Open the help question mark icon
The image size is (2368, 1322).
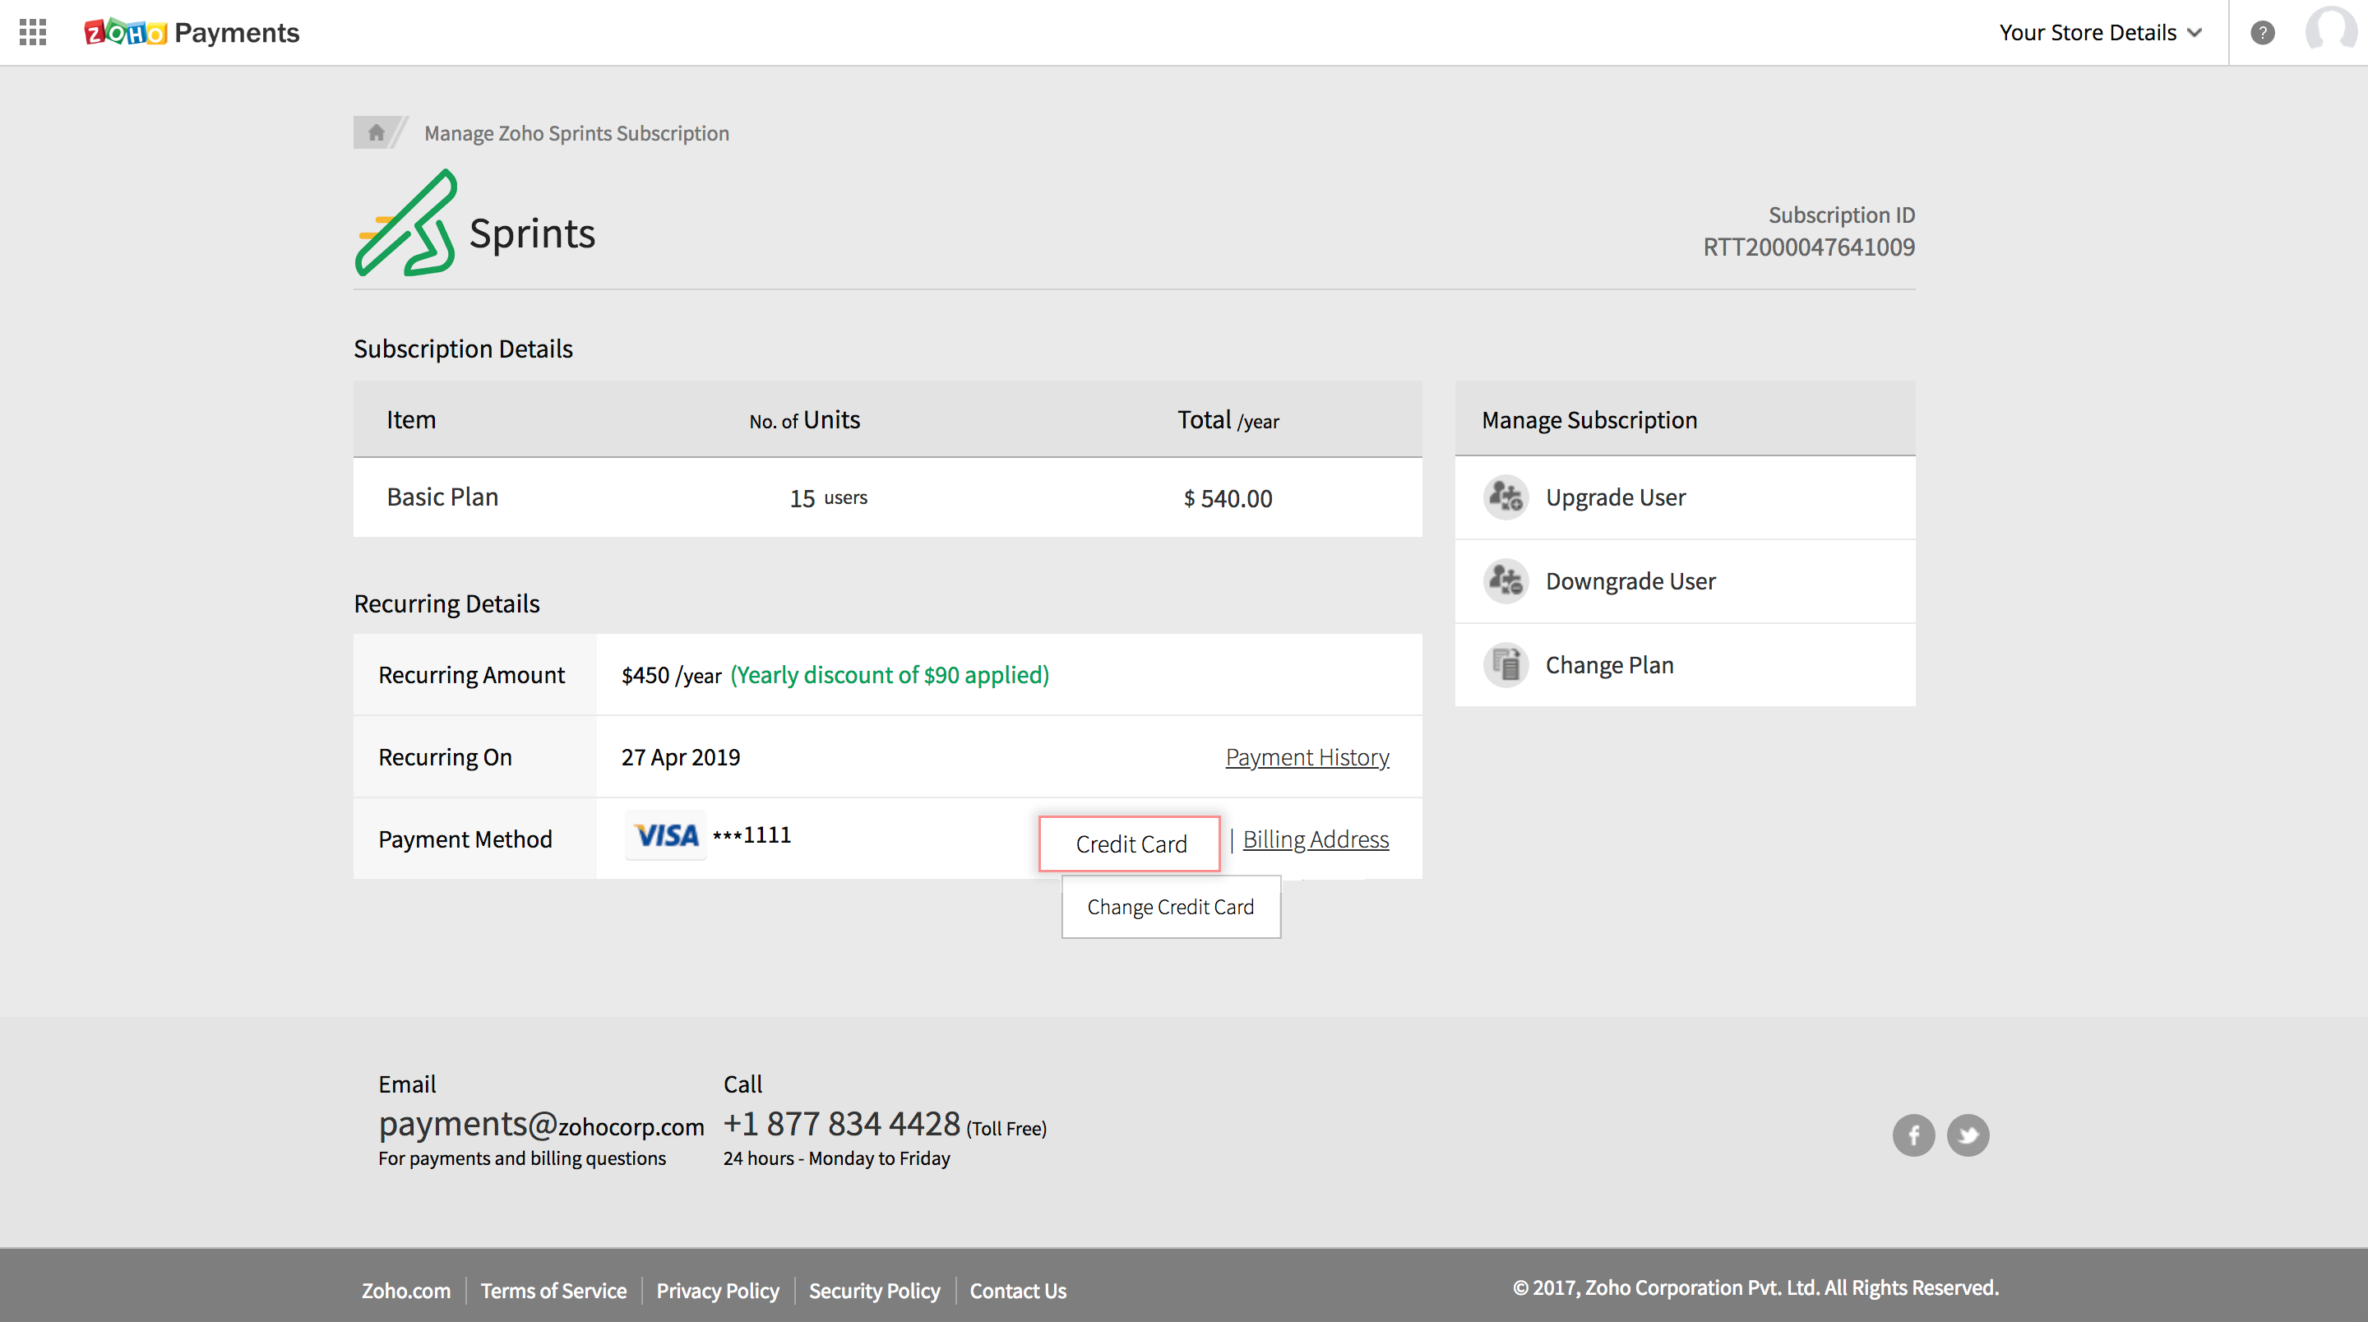pos(2262,32)
